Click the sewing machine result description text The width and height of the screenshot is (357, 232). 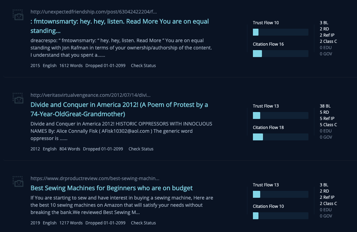click(x=122, y=205)
